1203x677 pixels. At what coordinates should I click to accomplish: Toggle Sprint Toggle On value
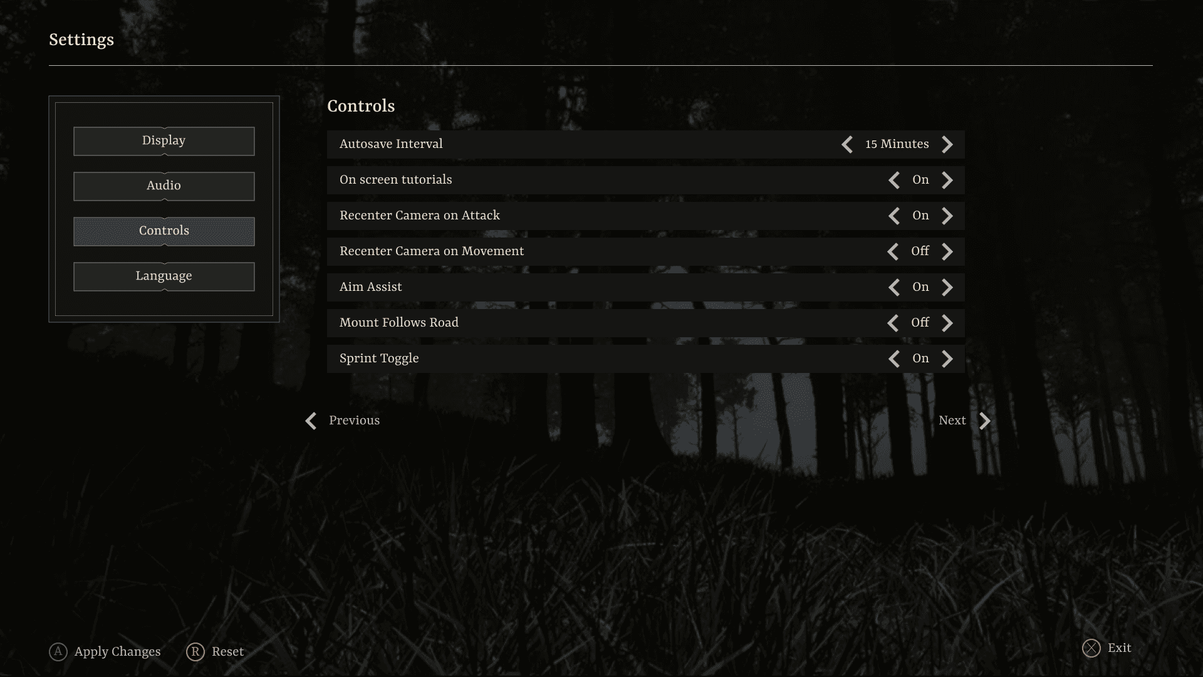pyautogui.click(x=920, y=359)
